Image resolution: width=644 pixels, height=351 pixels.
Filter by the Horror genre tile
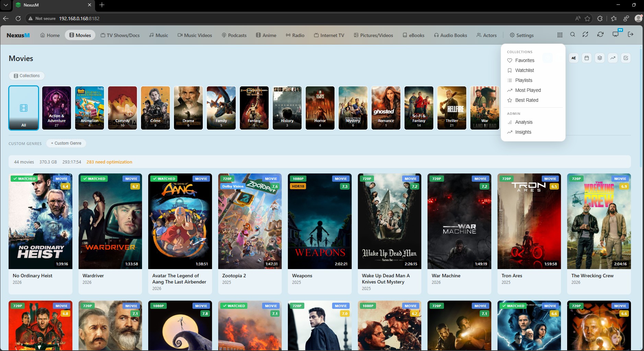(x=320, y=108)
